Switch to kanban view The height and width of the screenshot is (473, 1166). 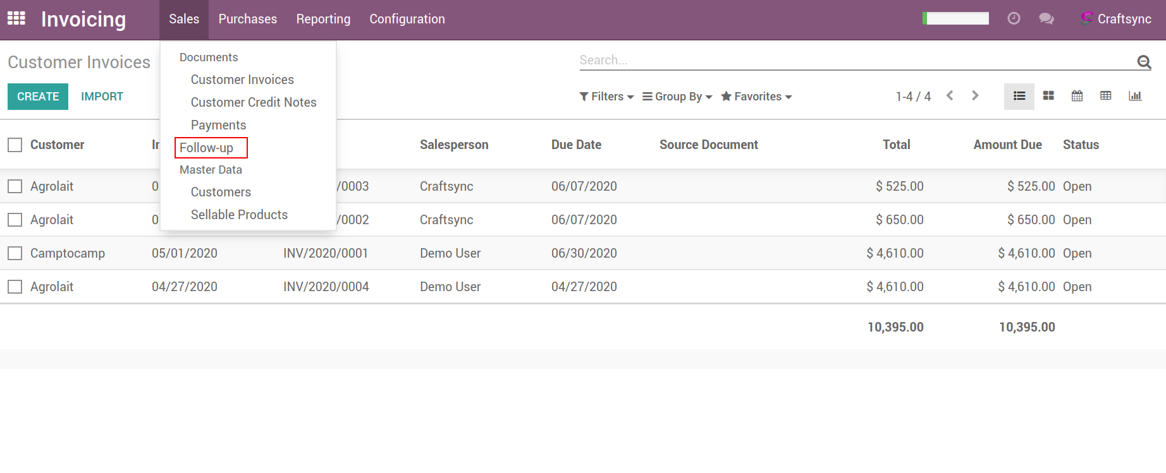[1048, 96]
